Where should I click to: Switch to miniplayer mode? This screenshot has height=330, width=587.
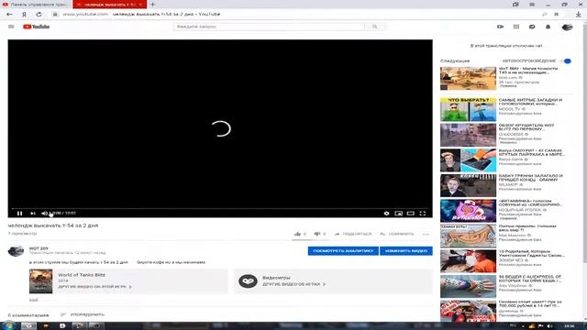399,214
